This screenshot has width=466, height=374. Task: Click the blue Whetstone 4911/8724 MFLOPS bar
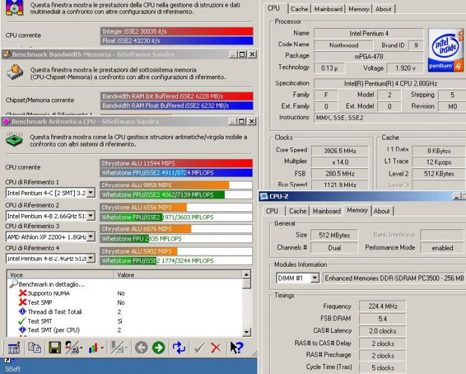click(177, 173)
